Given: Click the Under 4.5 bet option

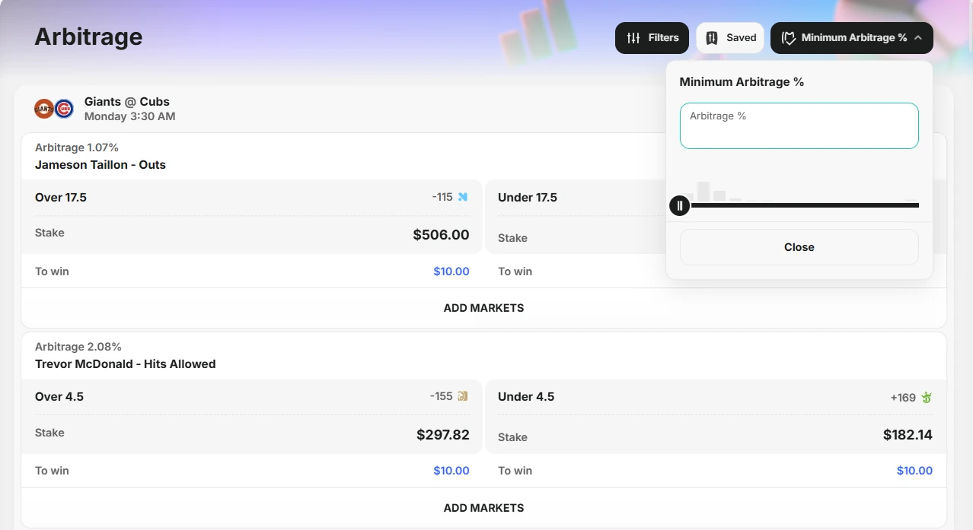Looking at the screenshot, I should 526,396.
